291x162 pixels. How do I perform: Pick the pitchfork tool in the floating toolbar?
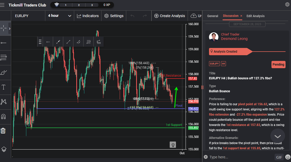tap(99, 42)
